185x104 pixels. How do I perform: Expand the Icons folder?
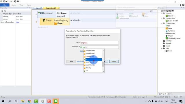pos(164,51)
